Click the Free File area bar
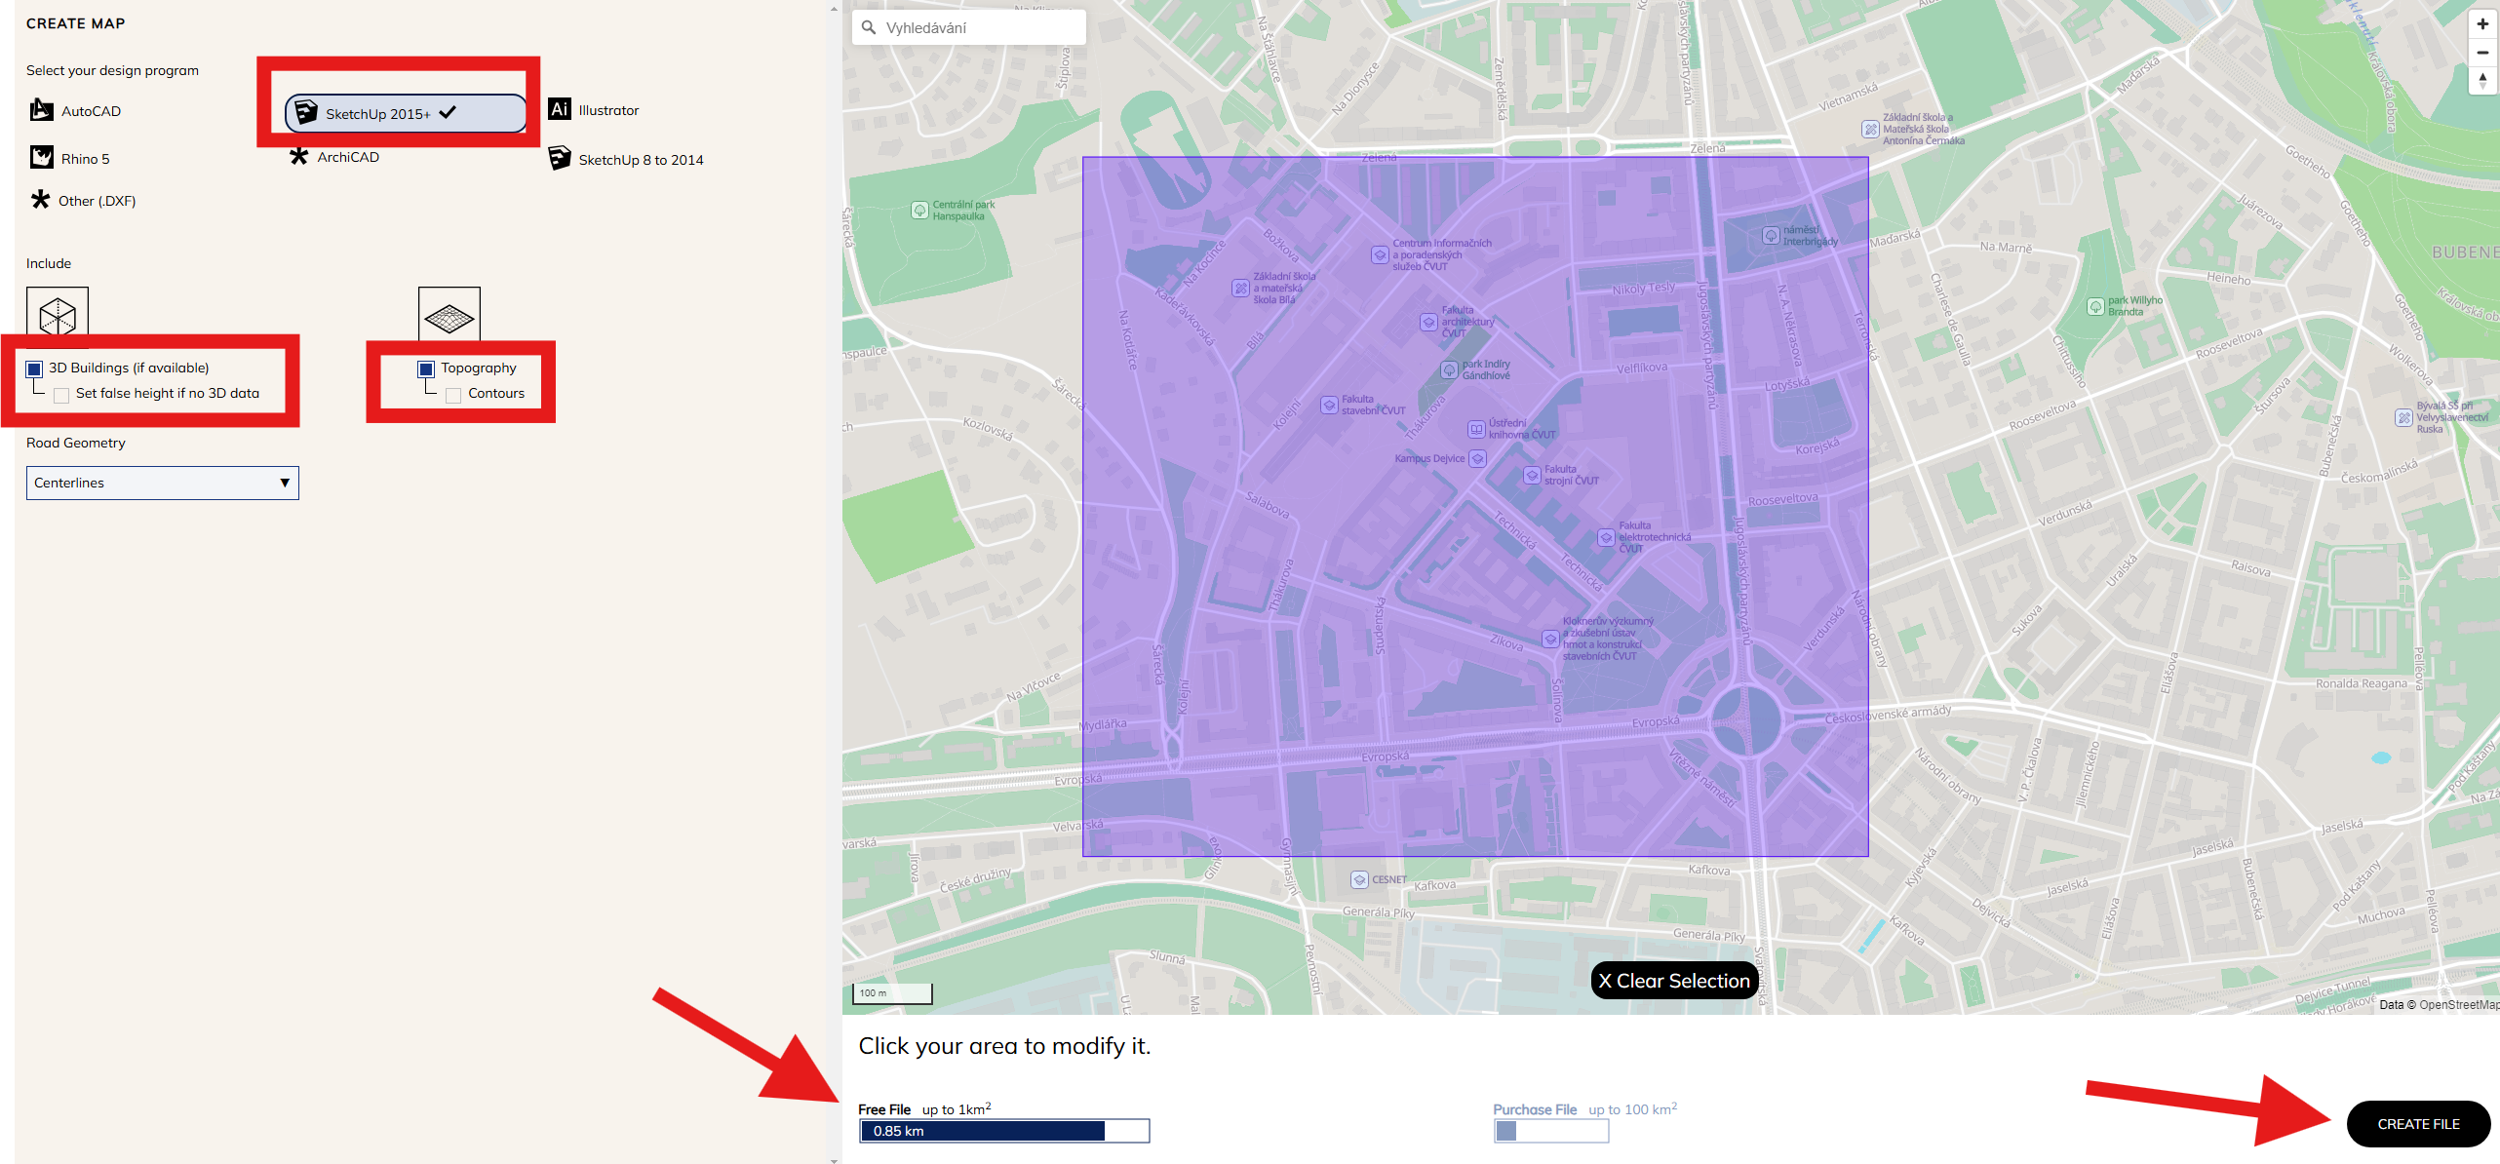 coord(1004,1131)
